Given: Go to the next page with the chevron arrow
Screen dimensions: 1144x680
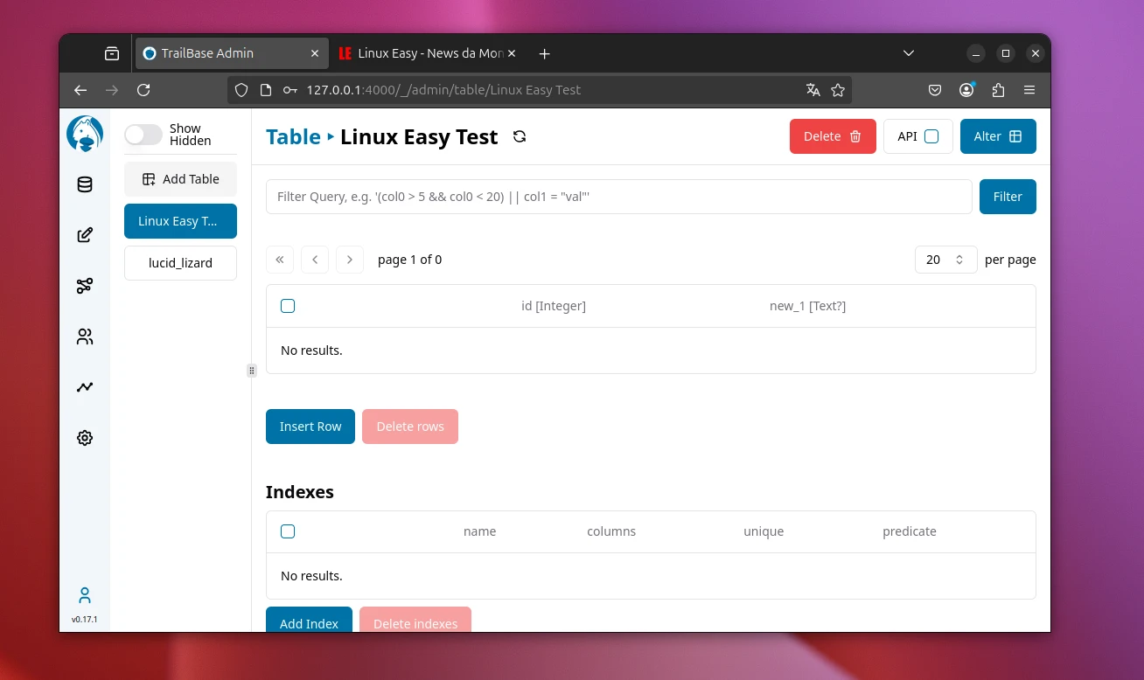Looking at the screenshot, I should pyautogui.click(x=350, y=260).
